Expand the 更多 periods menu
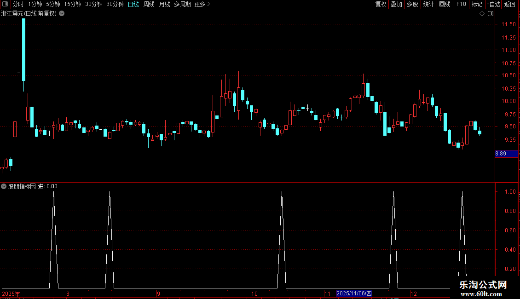The height and width of the screenshot is (299, 520). tap(202, 4)
